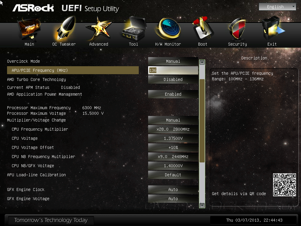Screen dimensions: 301x226
Task: Click the settings list scrollbar thumb
Action: coord(202,121)
